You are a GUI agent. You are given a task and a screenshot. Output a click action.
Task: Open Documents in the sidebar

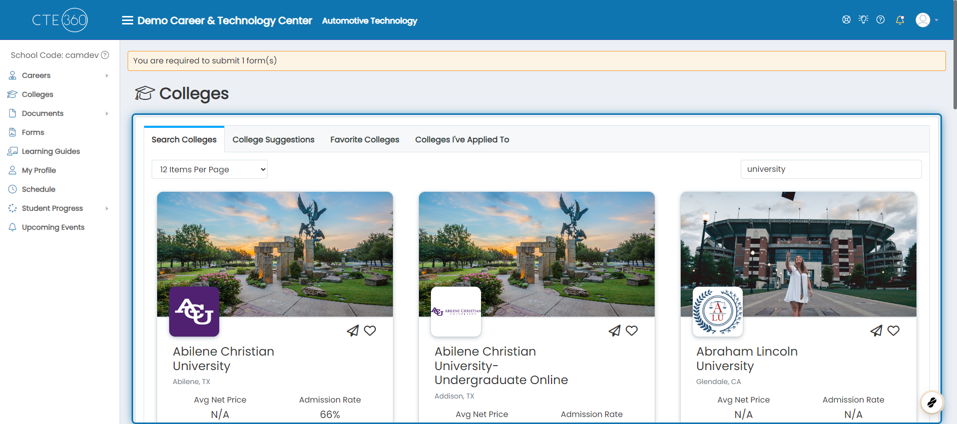coord(43,113)
